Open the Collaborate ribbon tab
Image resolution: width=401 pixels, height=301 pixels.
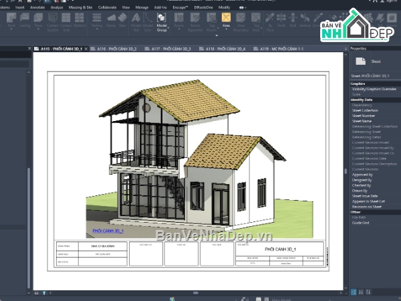pos(107,7)
